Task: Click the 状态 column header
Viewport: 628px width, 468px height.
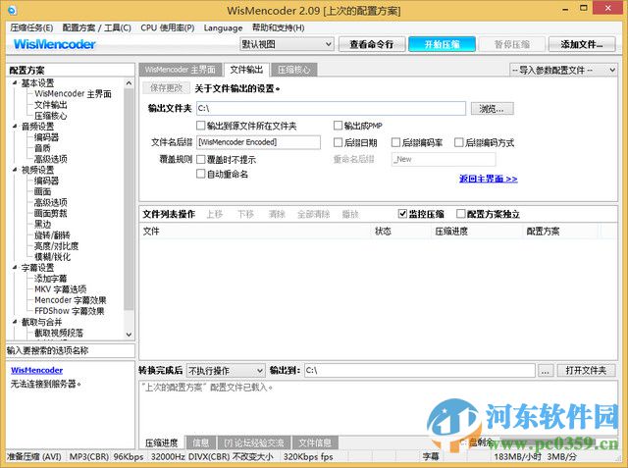Action: [x=400, y=232]
